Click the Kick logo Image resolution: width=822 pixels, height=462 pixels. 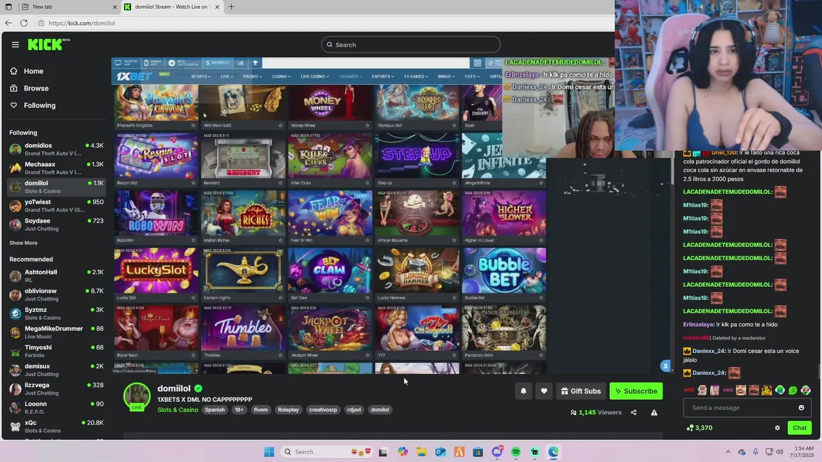click(48, 44)
